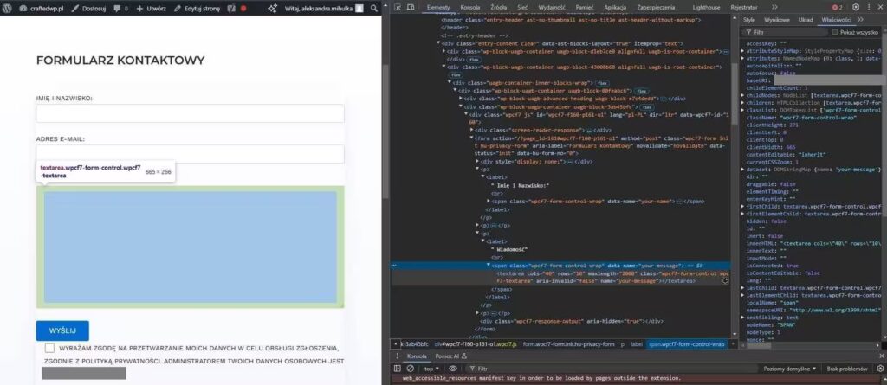Open Dostosuj customizer in admin bar
The height and width of the screenshot is (385, 887).
[x=88, y=9]
